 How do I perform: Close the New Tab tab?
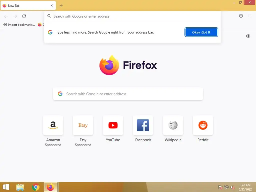click(52, 5)
